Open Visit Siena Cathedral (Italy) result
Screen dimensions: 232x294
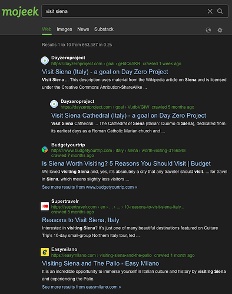click(x=128, y=116)
